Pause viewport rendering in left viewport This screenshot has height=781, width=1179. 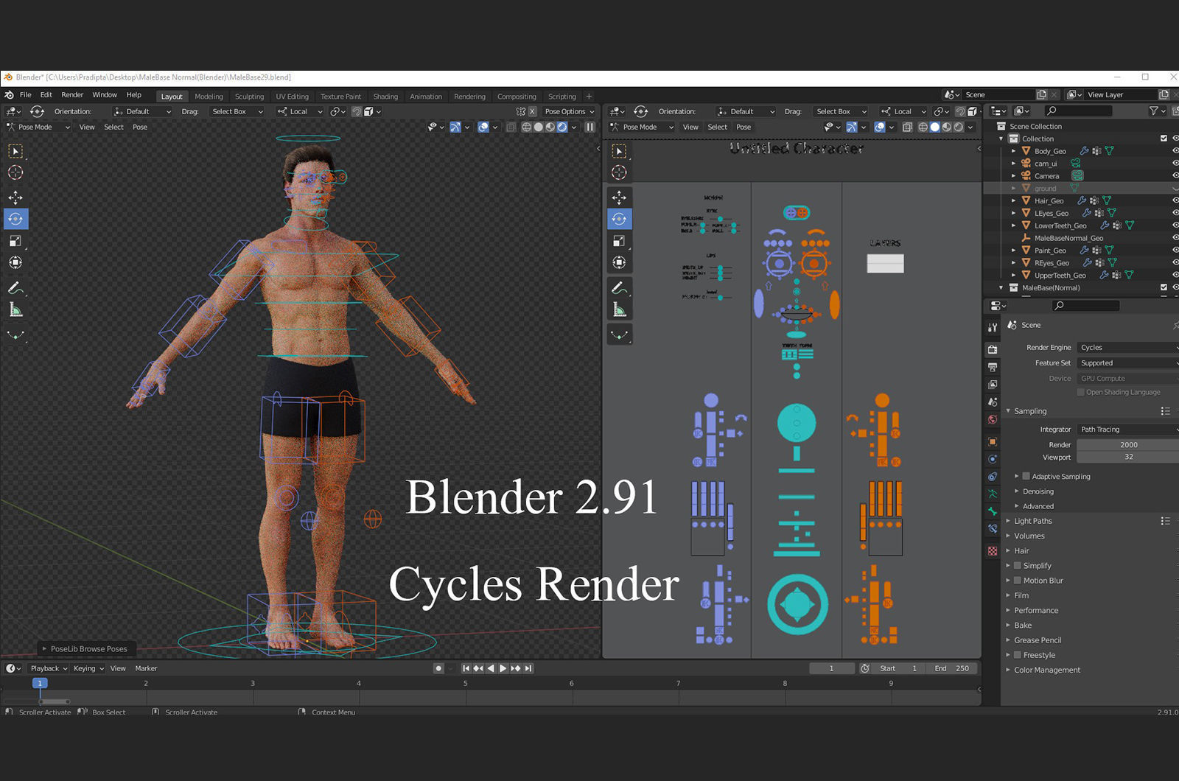coord(589,127)
